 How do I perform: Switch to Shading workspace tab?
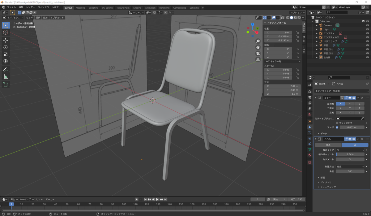tap(137, 8)
